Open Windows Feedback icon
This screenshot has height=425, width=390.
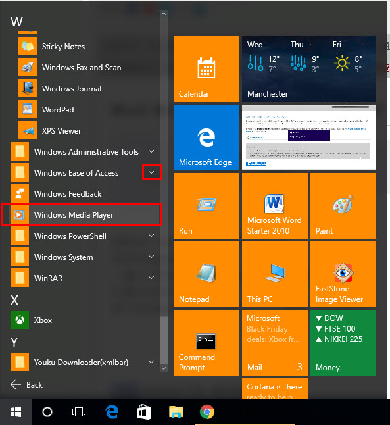(x=20, y=193)
